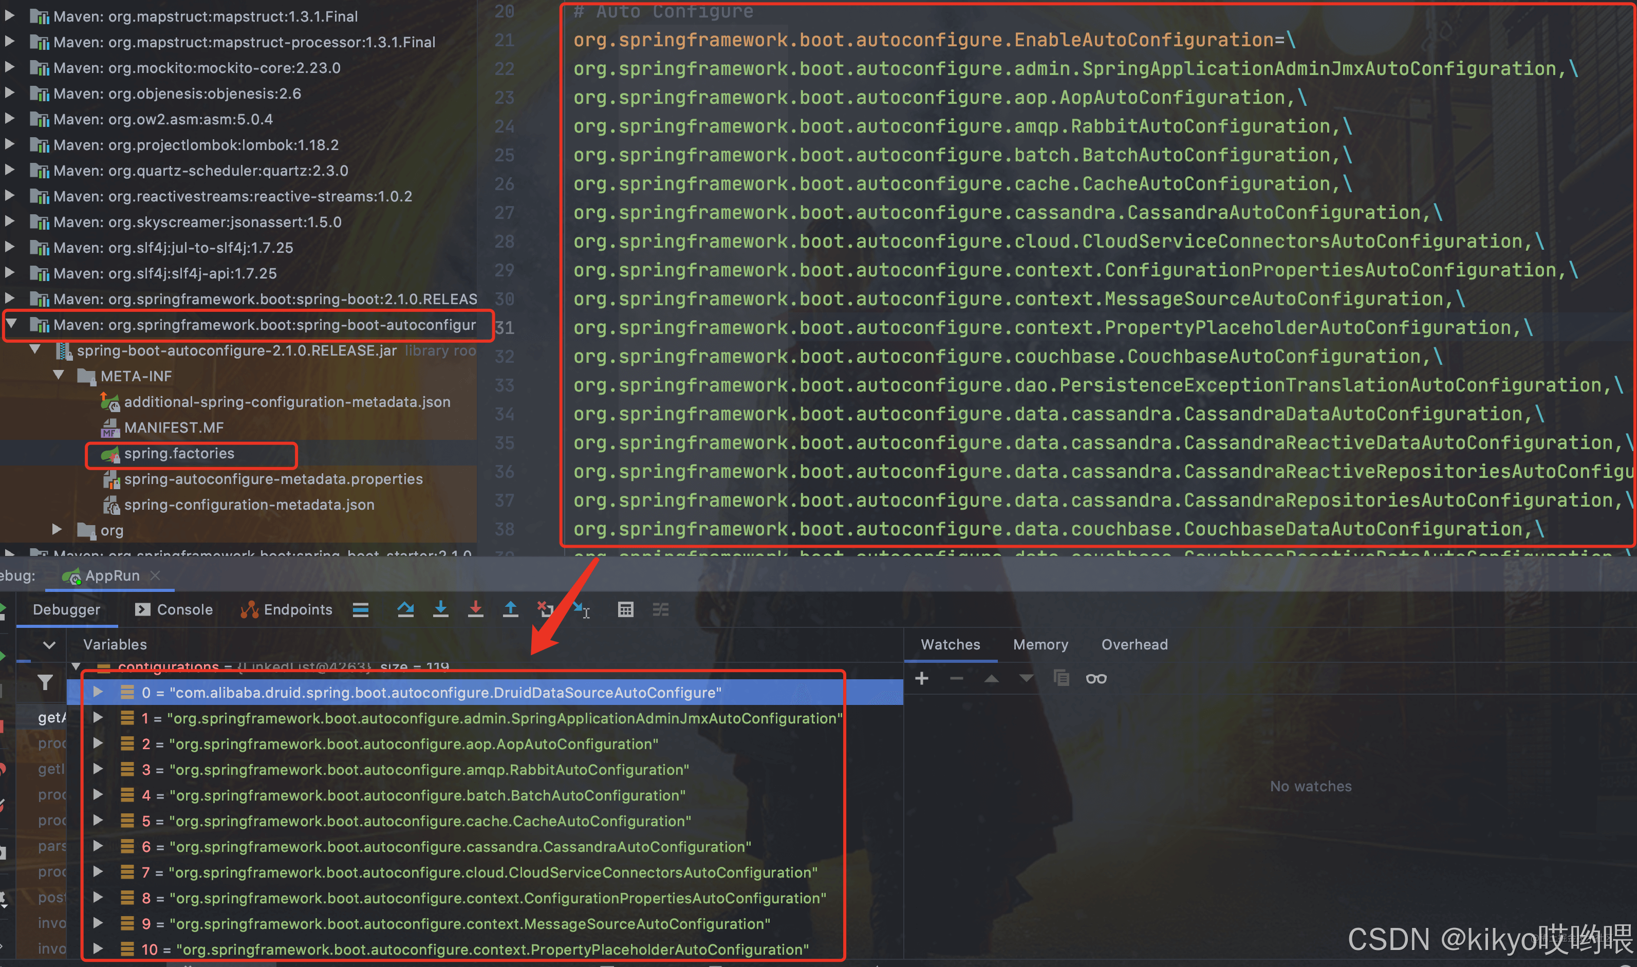
Task: Click the Run to Cursor icon
Action: tap(581, 609)
